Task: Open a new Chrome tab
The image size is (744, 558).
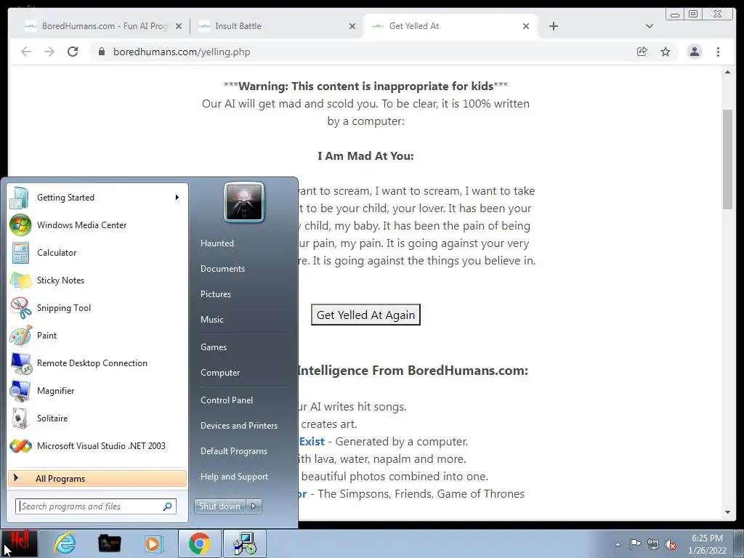Action: 553,26
